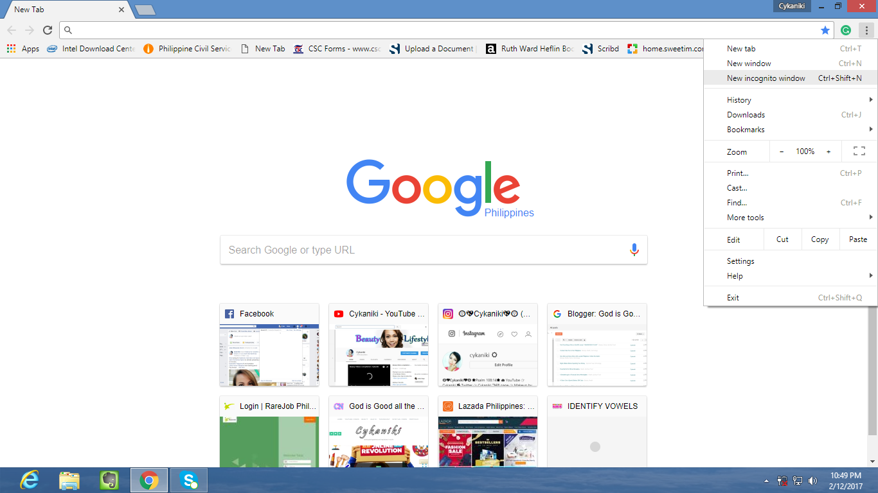Open Intel Download Center bookmark
The width and height of the screenshot is (878, 493).
tap(91, 49)
